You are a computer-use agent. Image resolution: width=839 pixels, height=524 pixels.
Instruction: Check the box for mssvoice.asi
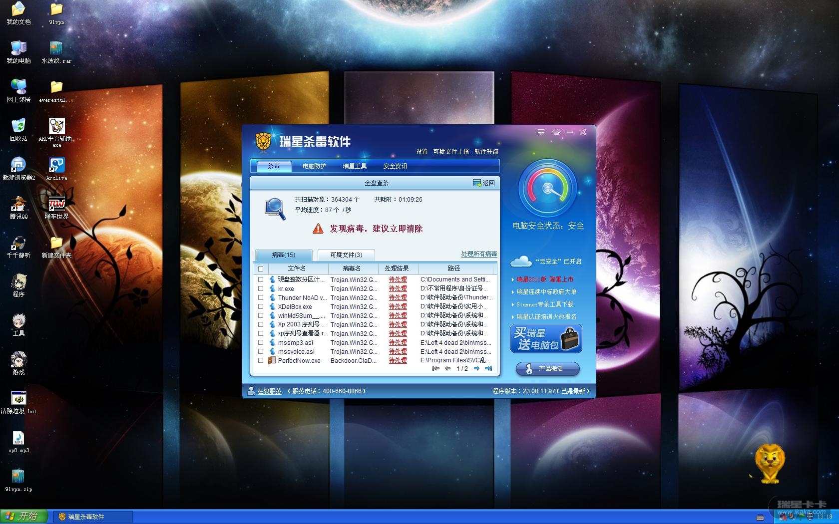pos(261,351)
